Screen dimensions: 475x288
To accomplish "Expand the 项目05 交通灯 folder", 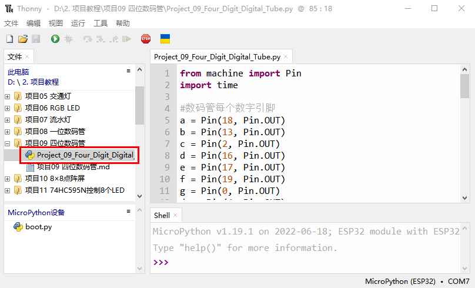I will [x=7, y=96].
